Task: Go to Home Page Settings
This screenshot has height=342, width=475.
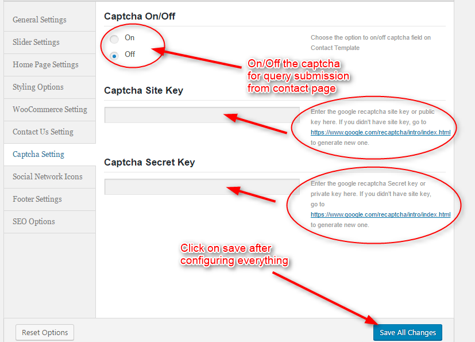Action: point(45,64)
